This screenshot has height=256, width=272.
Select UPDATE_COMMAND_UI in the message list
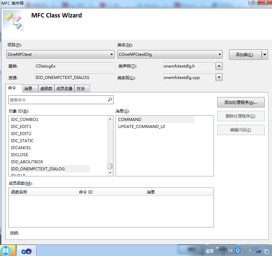(141, 126)
